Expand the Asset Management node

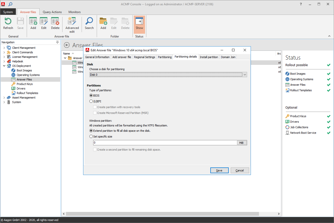[x=4, y=98]
